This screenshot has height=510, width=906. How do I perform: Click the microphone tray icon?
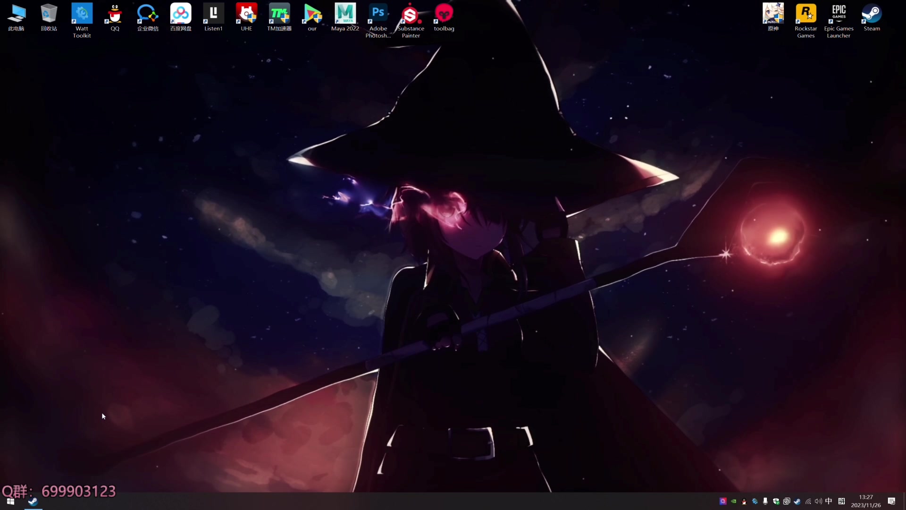(x=765, y=501)
